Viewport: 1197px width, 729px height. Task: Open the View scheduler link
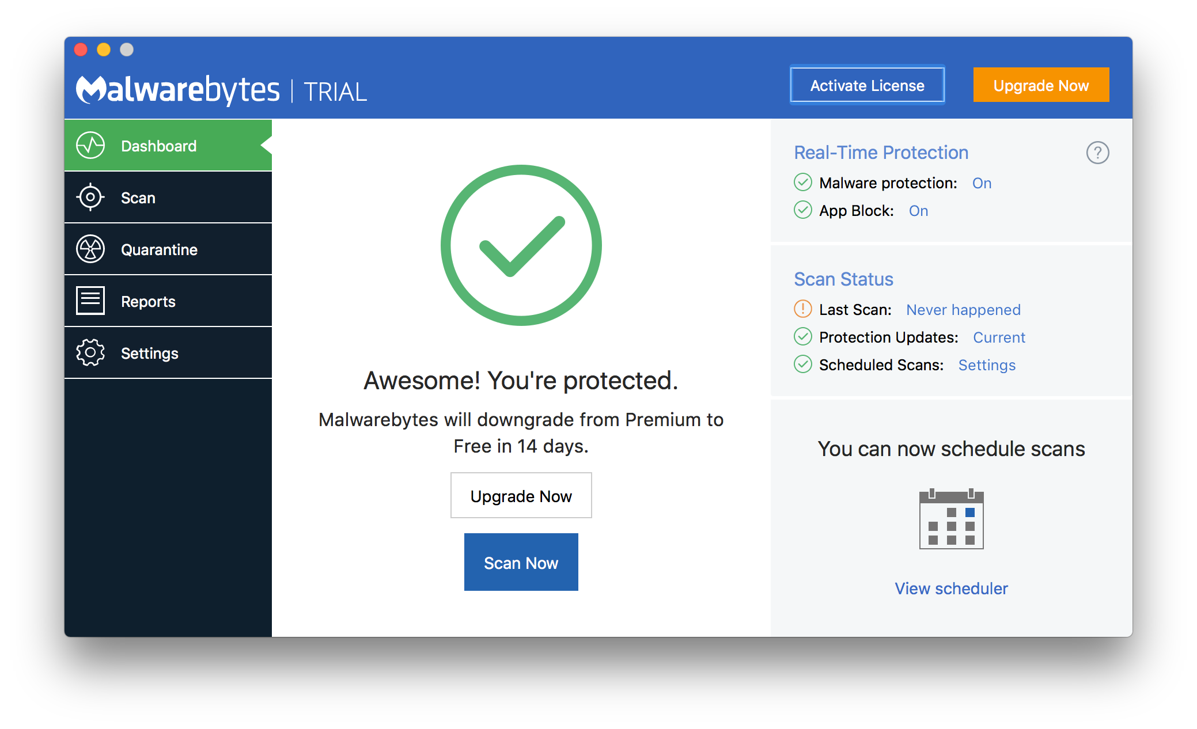951,588
